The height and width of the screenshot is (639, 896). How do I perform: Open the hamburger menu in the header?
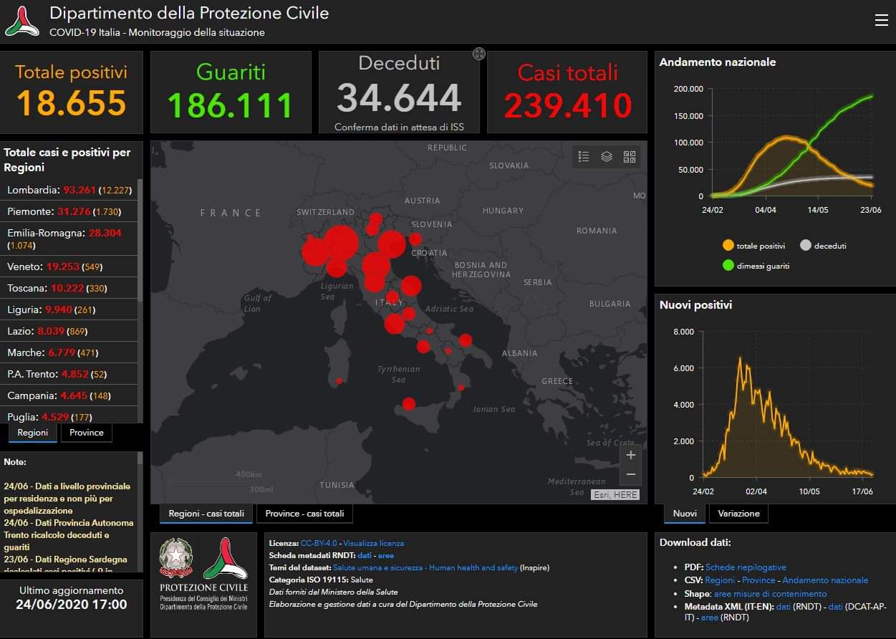(x=881, y=20)
